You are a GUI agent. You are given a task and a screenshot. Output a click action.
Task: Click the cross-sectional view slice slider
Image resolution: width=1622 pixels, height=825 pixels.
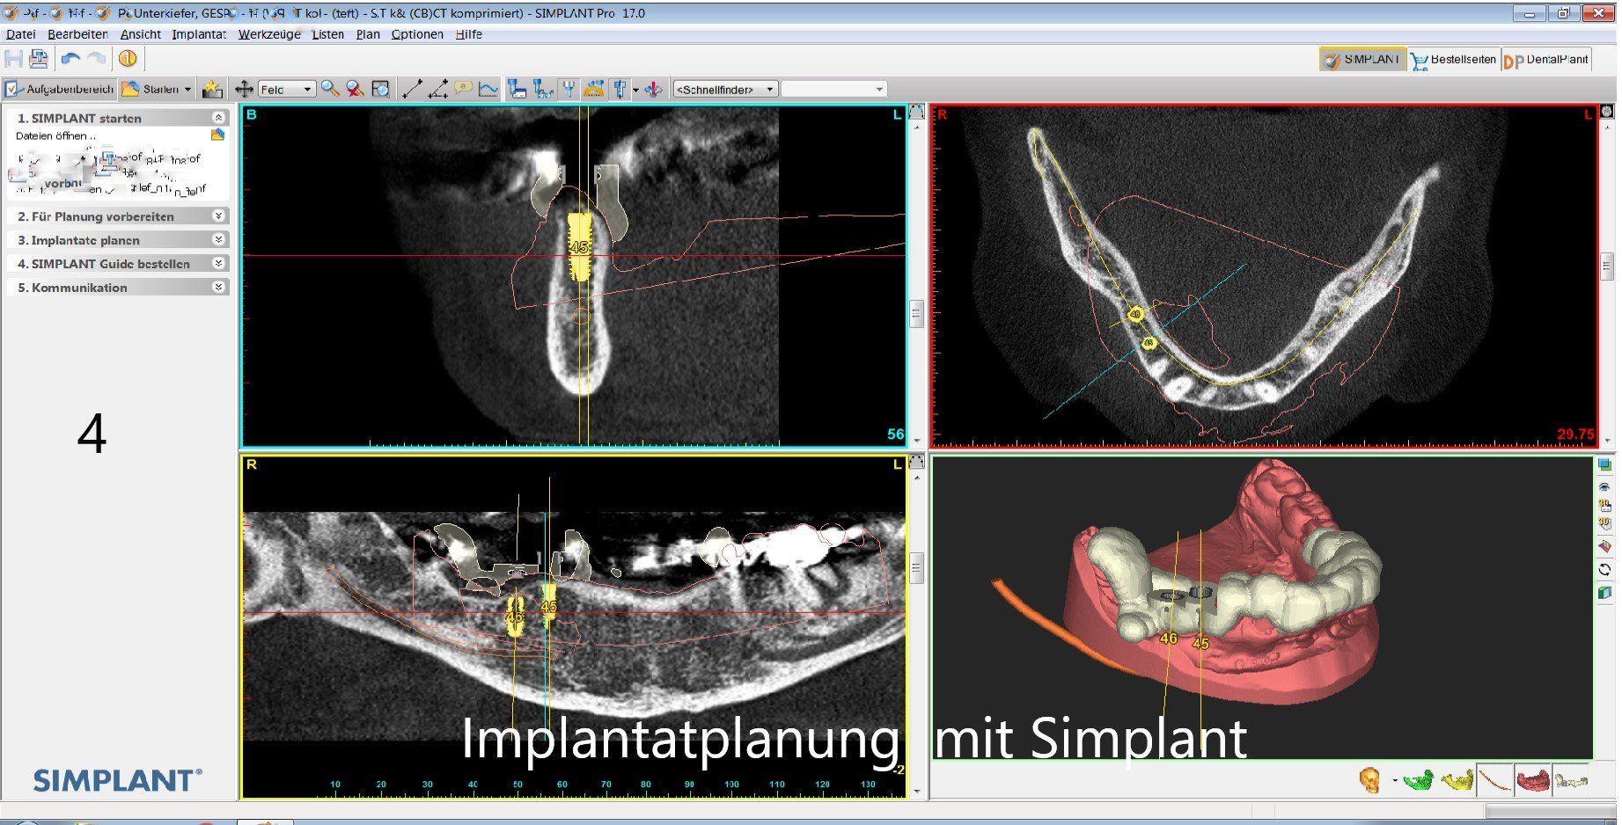point(916,312)
